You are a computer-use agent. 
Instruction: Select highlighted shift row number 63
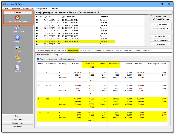(75, 41)
